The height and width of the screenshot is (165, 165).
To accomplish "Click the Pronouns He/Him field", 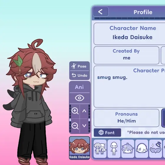I will click(126, 118).
